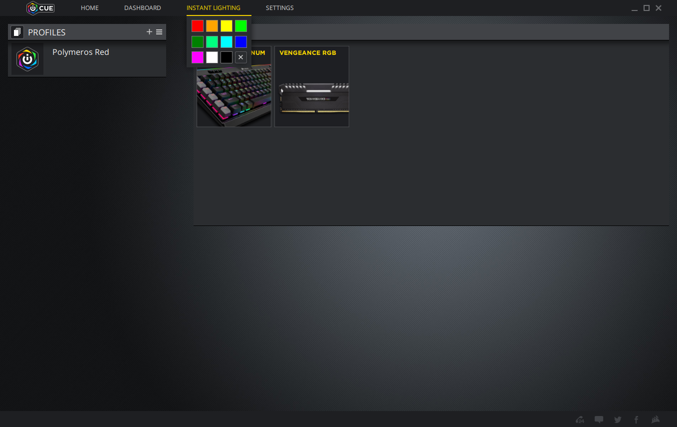Viewport: 677px width, 427px height.
Task: Apply the magenta instant lighting swatch
Action: (x=198, y=57)
